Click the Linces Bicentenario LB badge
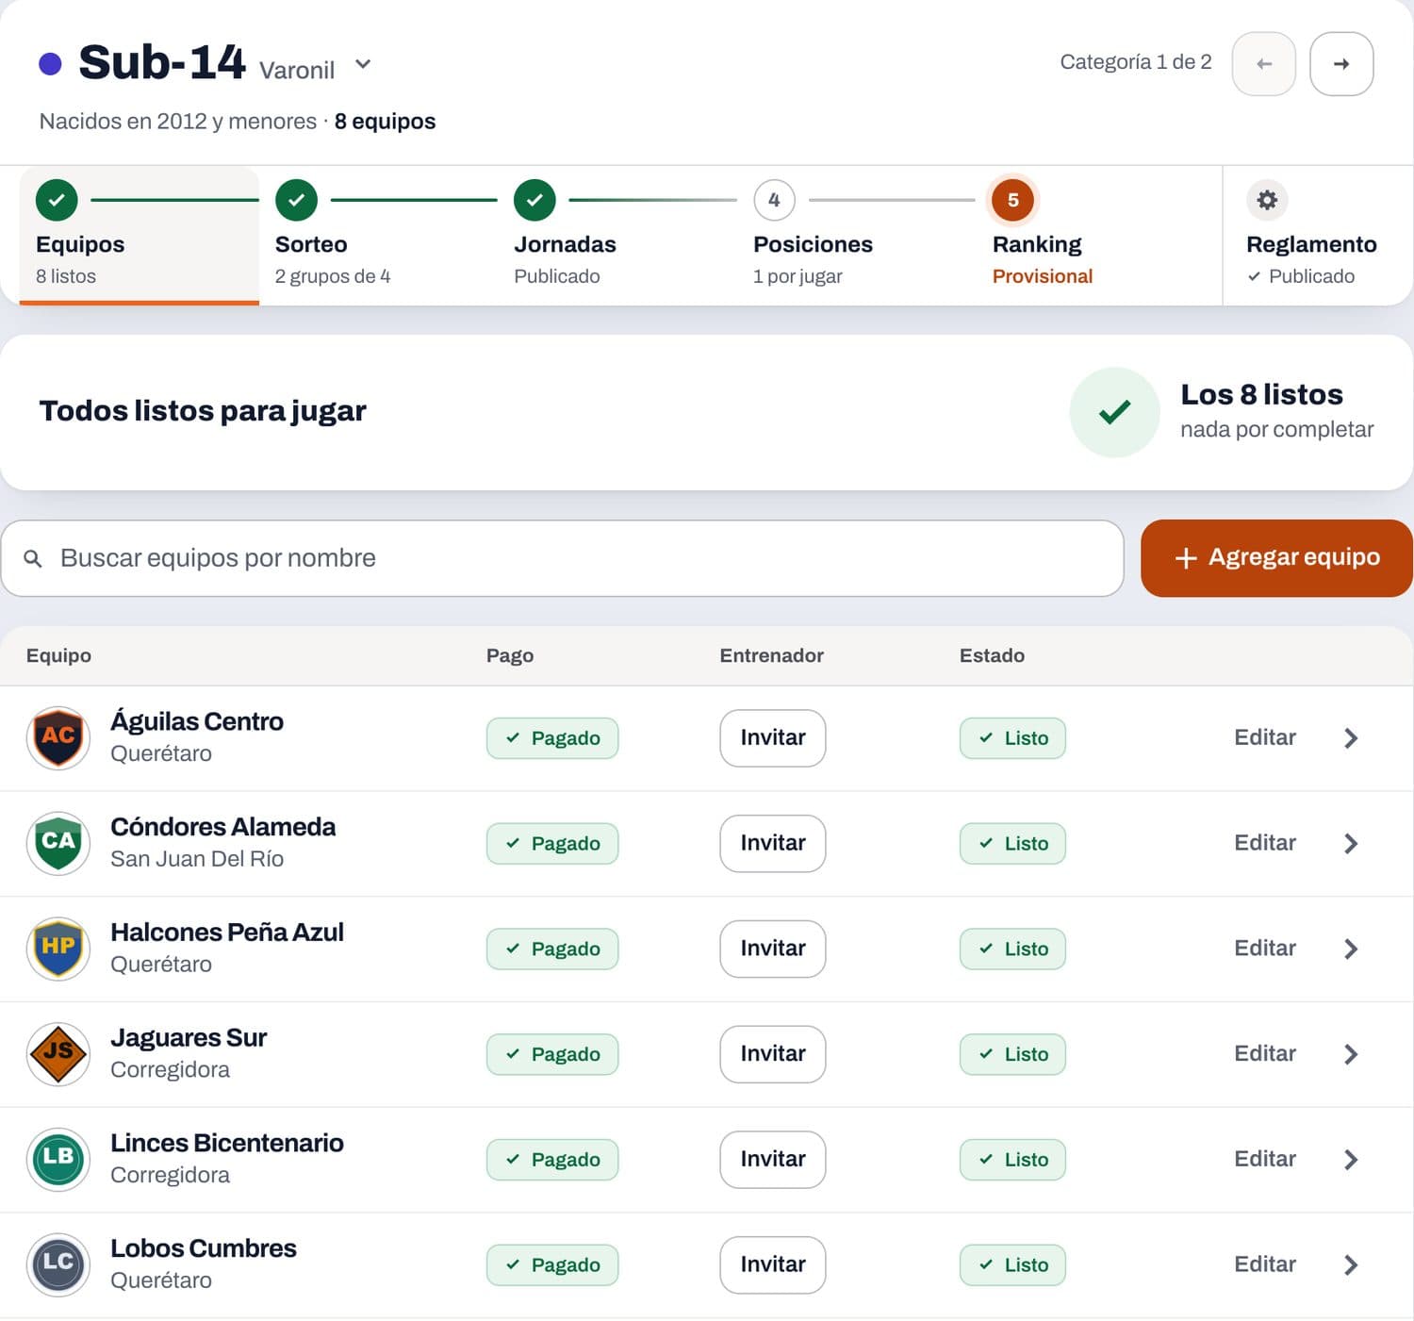Screen dimensions: 1414x1321 [58, 1160]
